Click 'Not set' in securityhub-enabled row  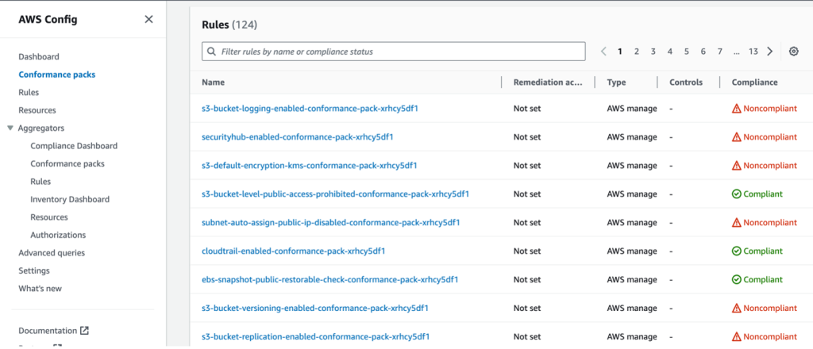pos(527,137)
